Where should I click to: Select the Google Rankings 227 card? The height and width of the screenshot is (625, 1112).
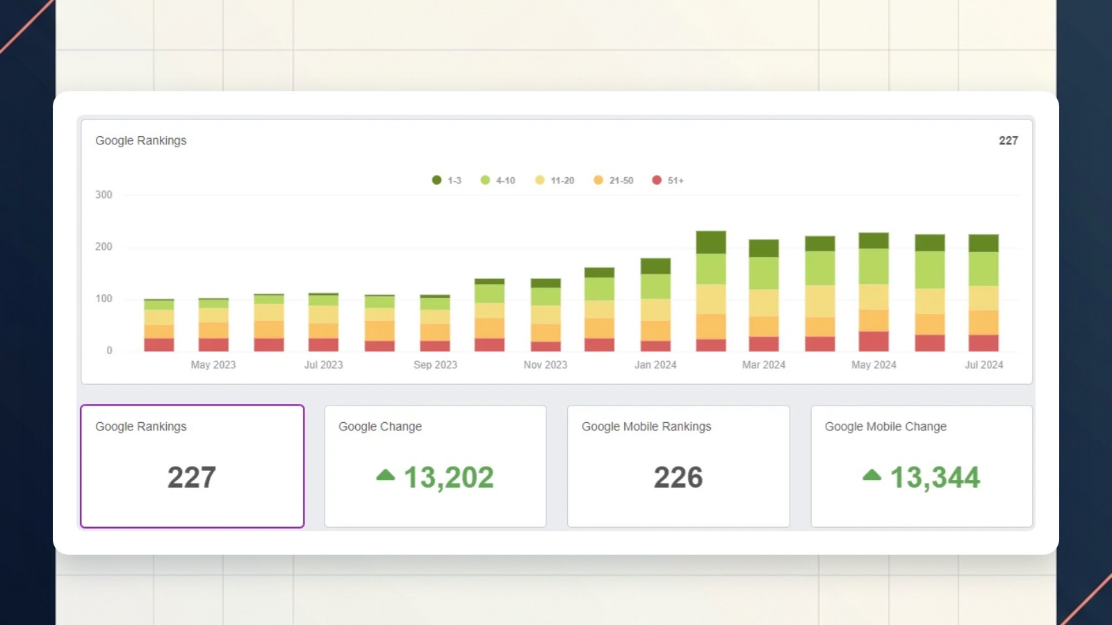click(193, 466)
